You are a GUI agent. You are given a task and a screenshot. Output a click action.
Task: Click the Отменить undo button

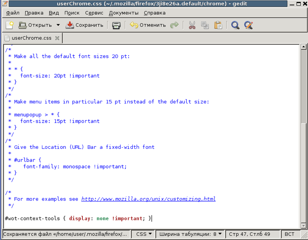[x=148, y=25]
